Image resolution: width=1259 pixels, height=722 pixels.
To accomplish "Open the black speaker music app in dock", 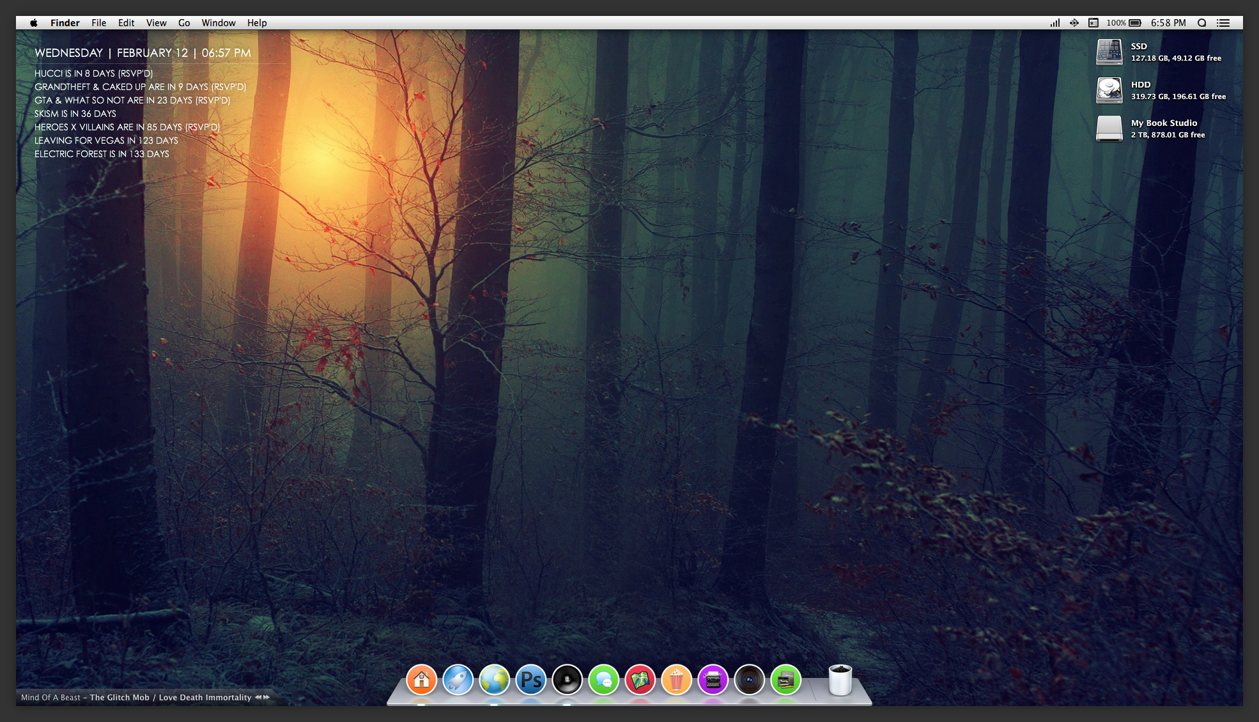I will 567,680.
